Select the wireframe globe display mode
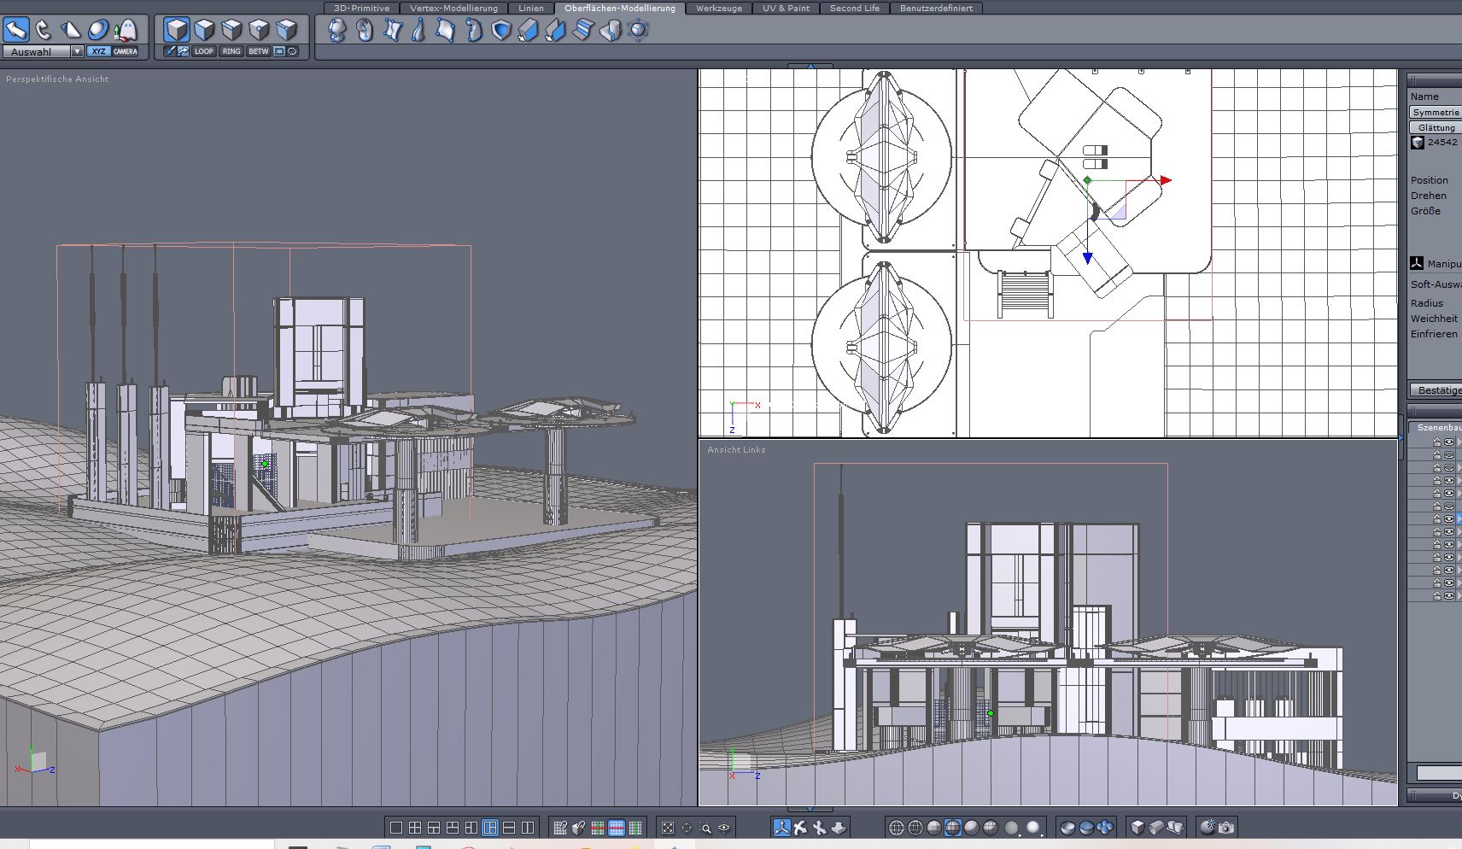 click(x=897, y=828)
